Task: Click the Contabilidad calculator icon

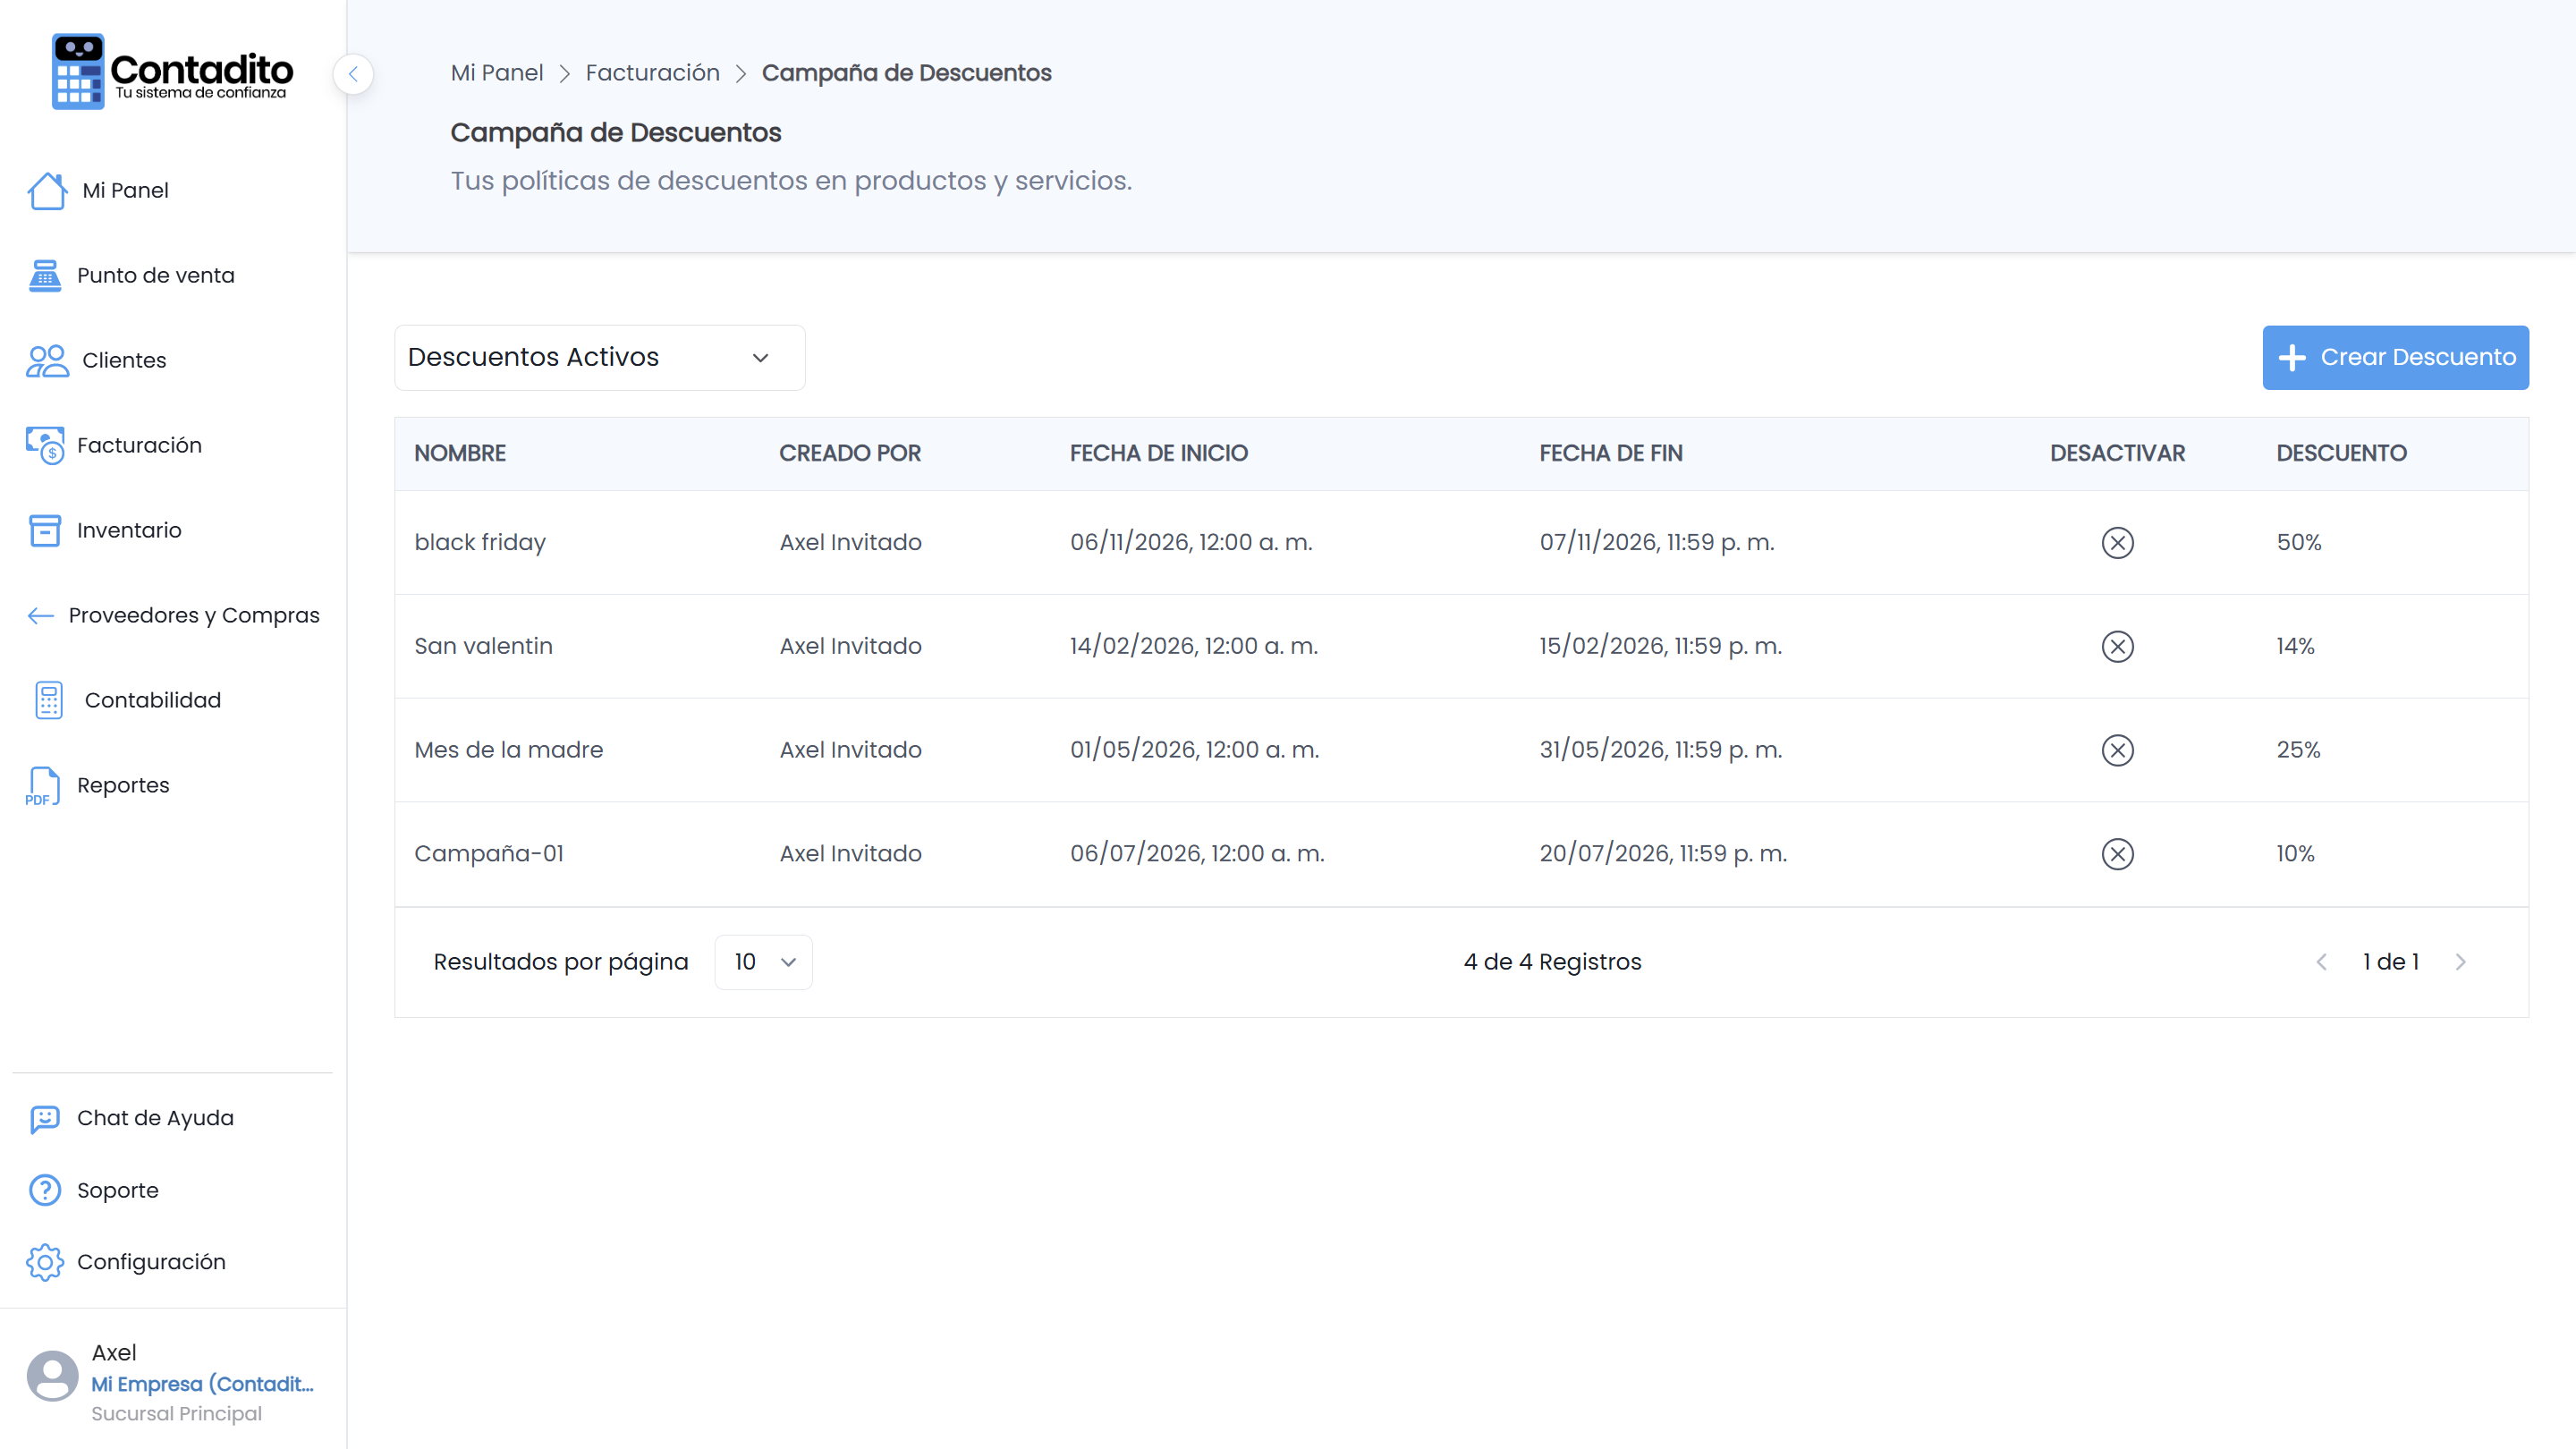Action: [49, 701]
